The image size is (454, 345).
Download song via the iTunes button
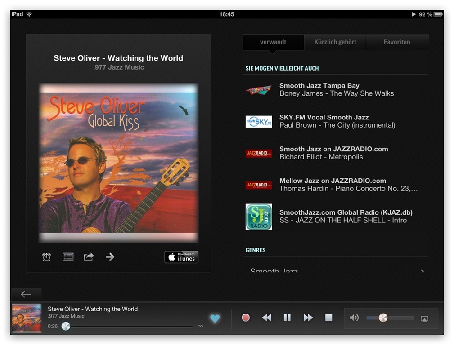click(181, 257)
